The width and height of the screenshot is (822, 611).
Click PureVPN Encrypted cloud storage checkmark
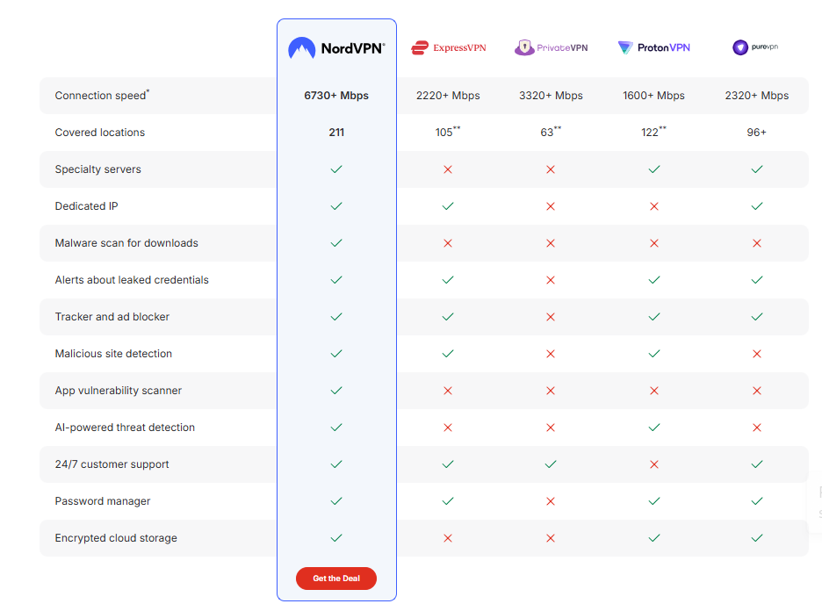757,537
